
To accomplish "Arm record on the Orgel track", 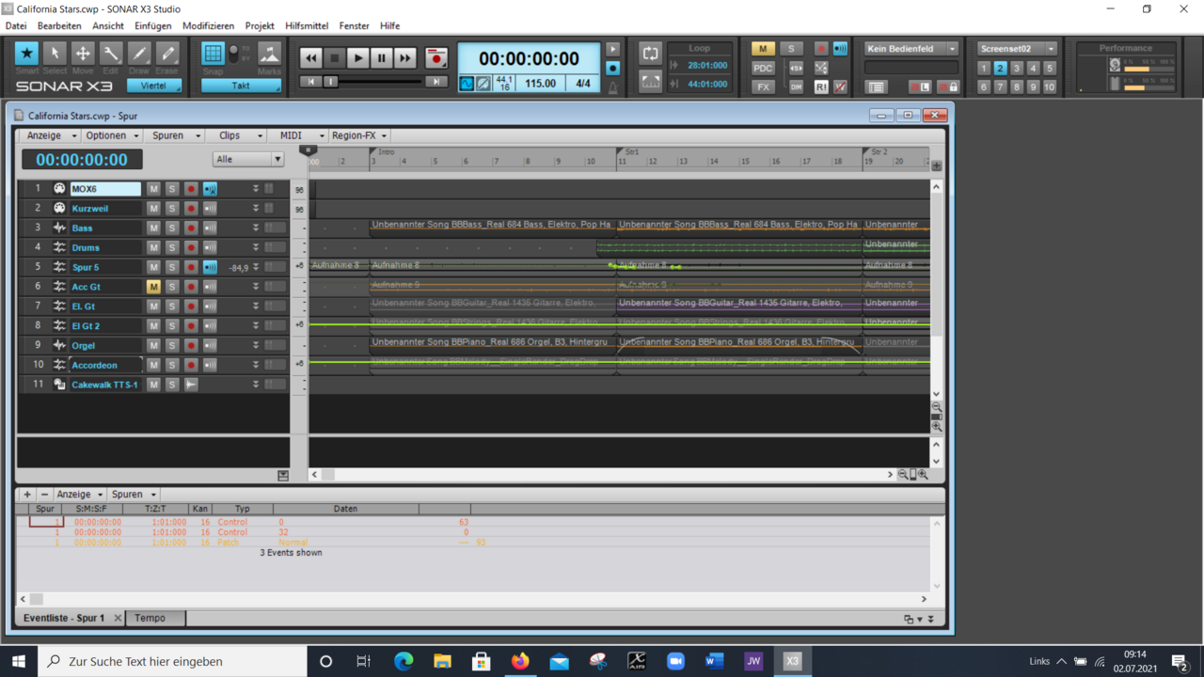I will (x=191, y=345).
